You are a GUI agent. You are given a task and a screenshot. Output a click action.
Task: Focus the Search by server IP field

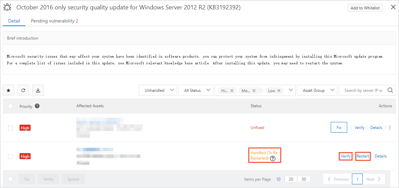363,90
